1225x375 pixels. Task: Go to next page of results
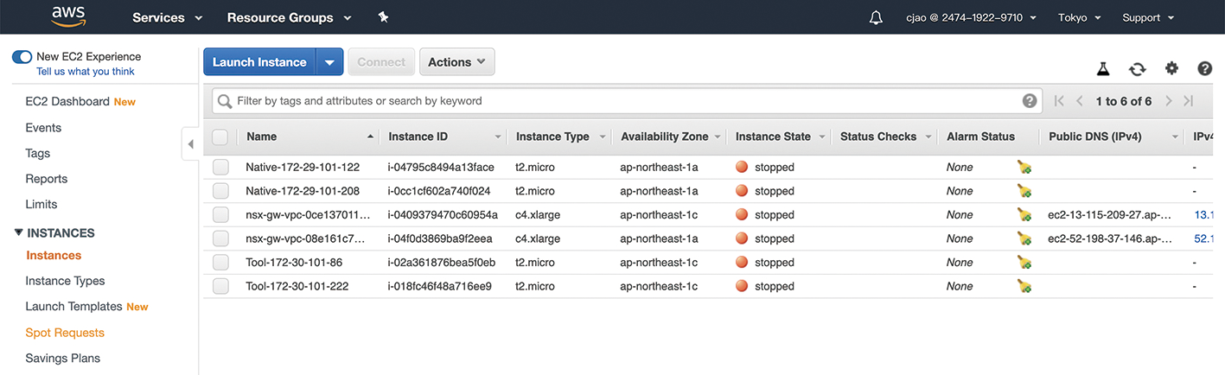click(1168, 101)
